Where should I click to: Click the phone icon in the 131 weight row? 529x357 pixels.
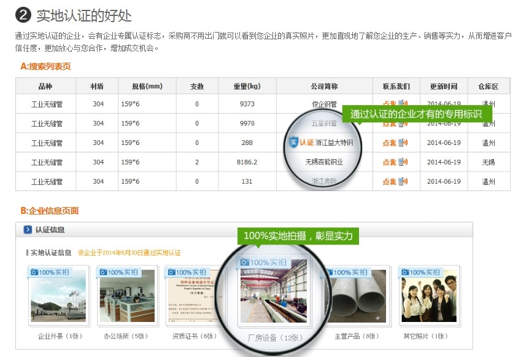coord(403,181)
